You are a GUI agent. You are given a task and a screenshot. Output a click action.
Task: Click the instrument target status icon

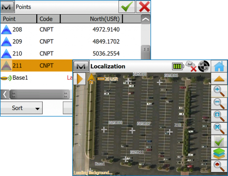204,66
